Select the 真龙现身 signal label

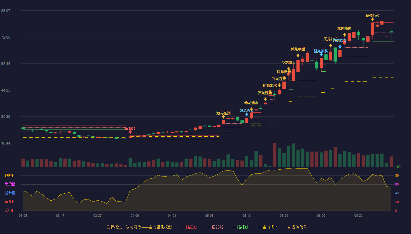pos(265,93)
